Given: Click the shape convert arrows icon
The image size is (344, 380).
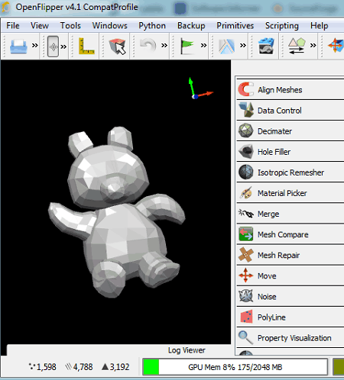Looking at the screenshot, I should [297, 46].
